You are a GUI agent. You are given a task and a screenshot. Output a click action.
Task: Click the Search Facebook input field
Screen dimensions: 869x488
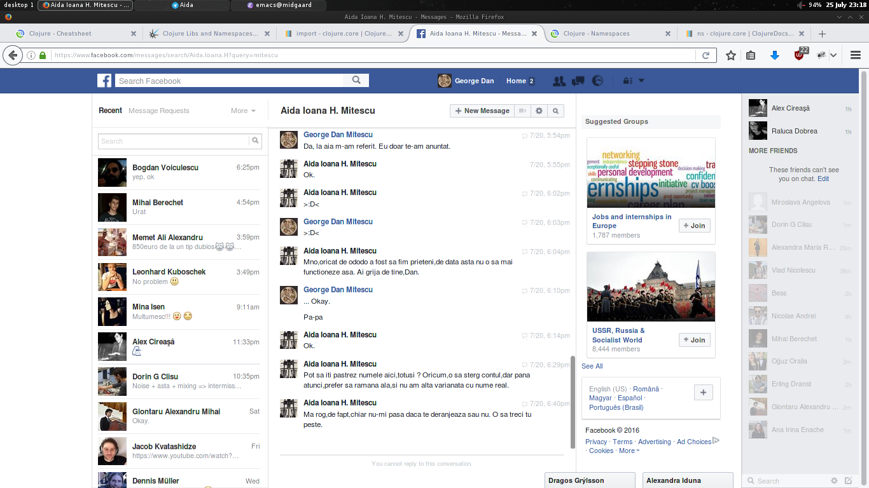229,81
